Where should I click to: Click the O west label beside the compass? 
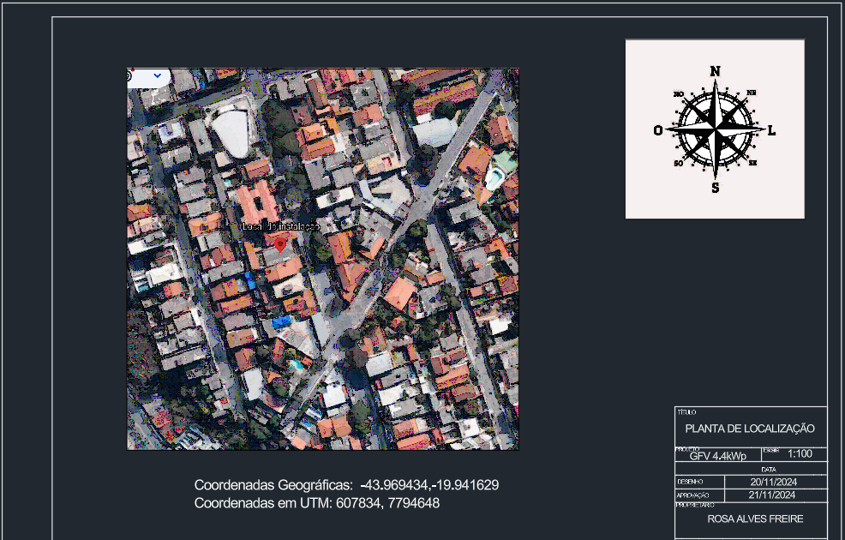tap(657, 130)
